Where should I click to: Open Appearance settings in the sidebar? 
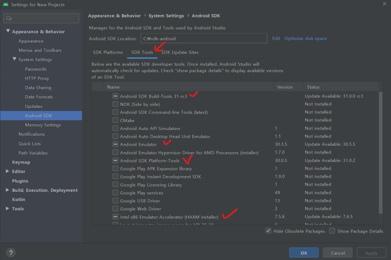click(x=31, y=41)
